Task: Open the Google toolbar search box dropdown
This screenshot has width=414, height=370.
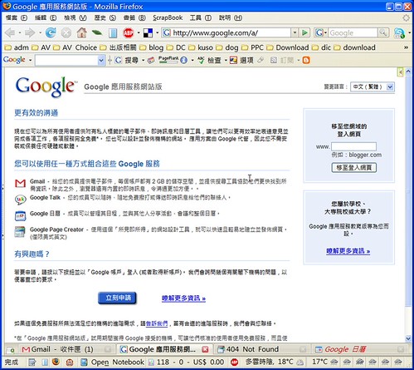Action: pyautogui.click(x=101, y=60)
